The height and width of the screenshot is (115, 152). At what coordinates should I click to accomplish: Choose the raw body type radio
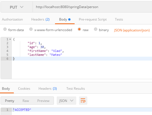(79, 29)
